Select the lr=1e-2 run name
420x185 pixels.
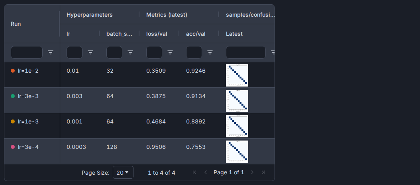click(x=28, y=71)
